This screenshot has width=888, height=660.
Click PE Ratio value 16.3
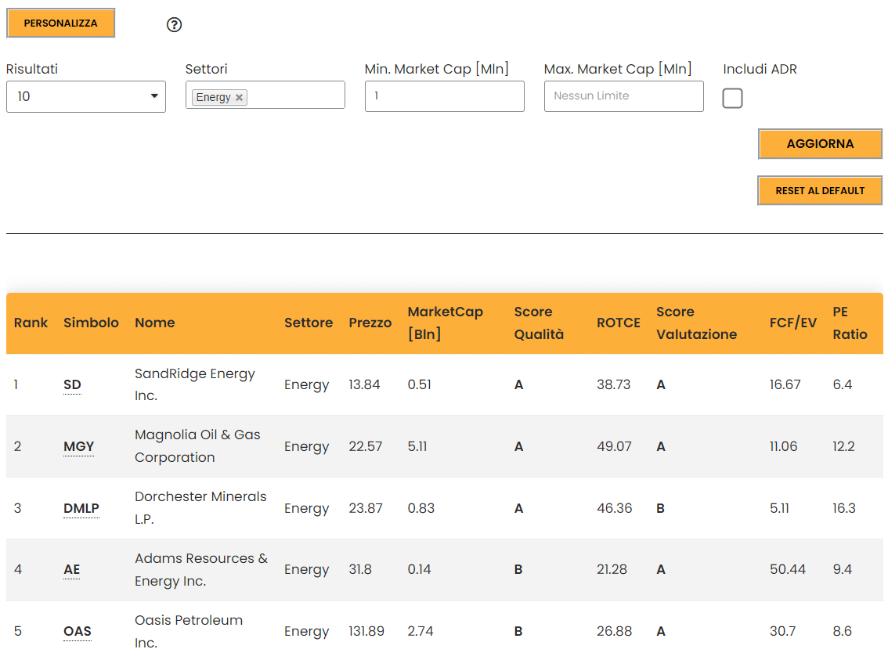point(844,508)
